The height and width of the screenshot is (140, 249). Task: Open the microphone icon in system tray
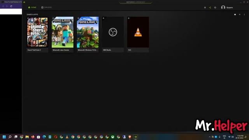(219, 137)
